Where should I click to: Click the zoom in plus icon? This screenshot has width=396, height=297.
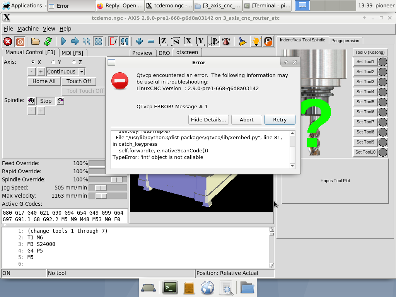coord(140,41)
